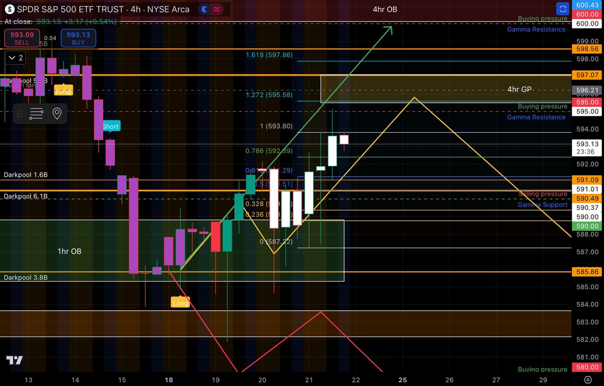Select the 4hr GP zone label
Viewport: 604px width, 386px height.
(x=519, y=89)
